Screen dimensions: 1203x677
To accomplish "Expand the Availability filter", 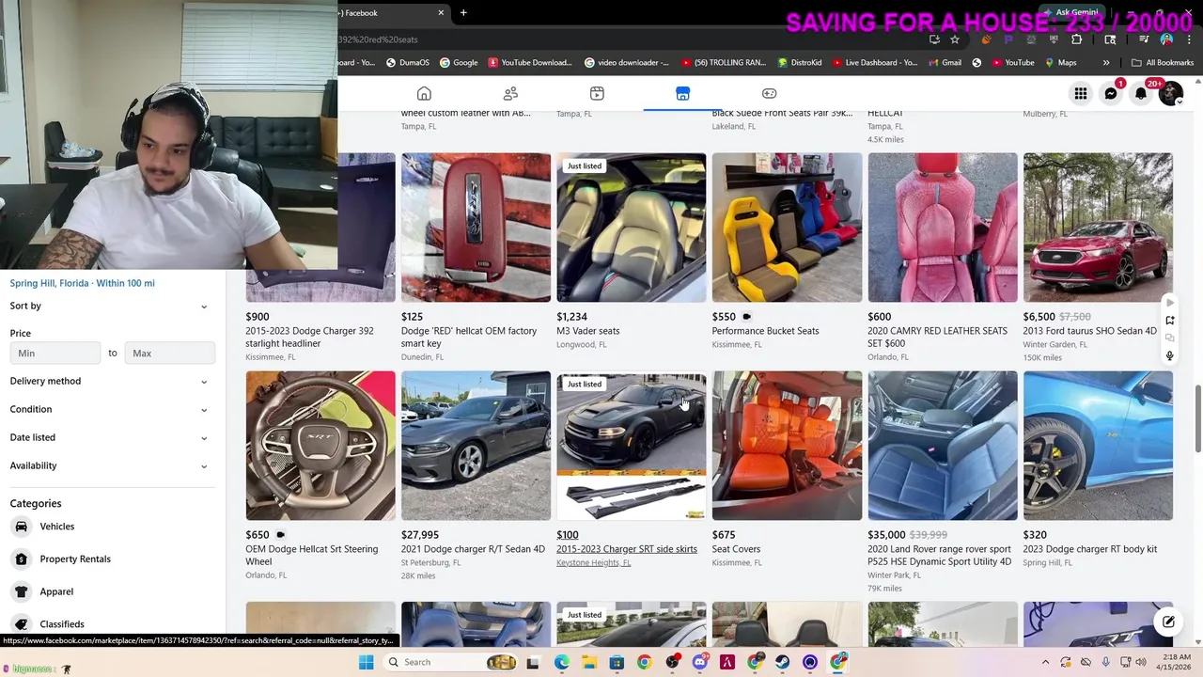I will [111, 465].
